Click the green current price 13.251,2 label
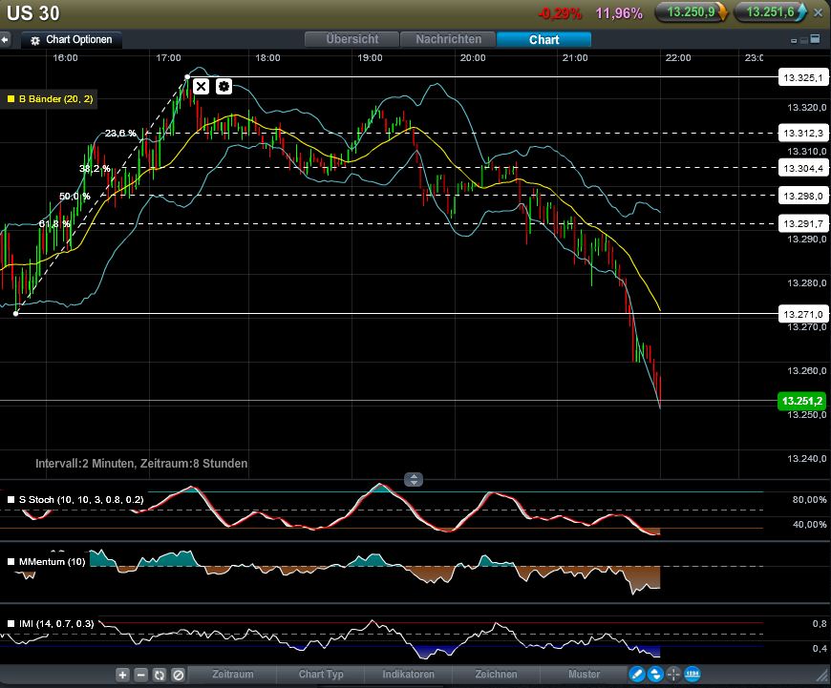Screen dimensions: 831x688 tap(801, 401)
